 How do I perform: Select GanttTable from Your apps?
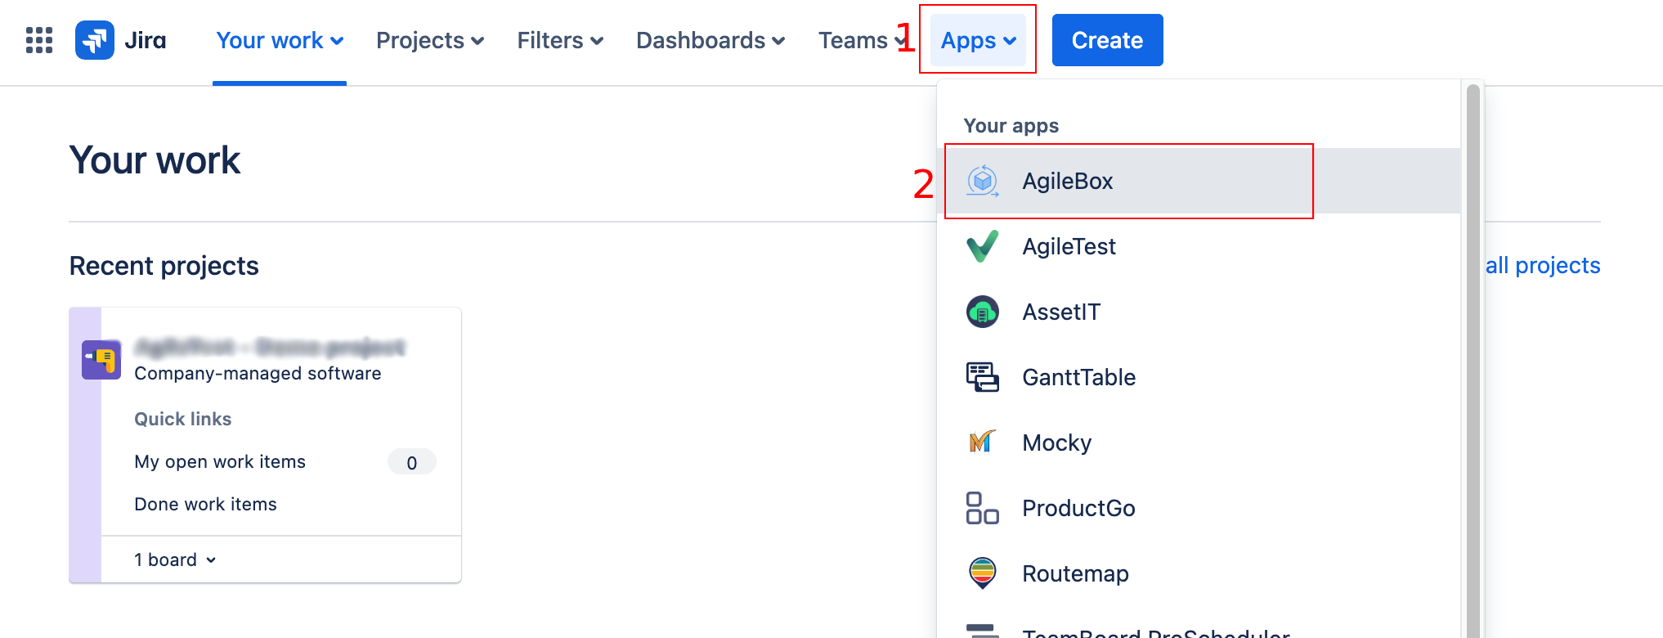click(x=1199, y=377)
